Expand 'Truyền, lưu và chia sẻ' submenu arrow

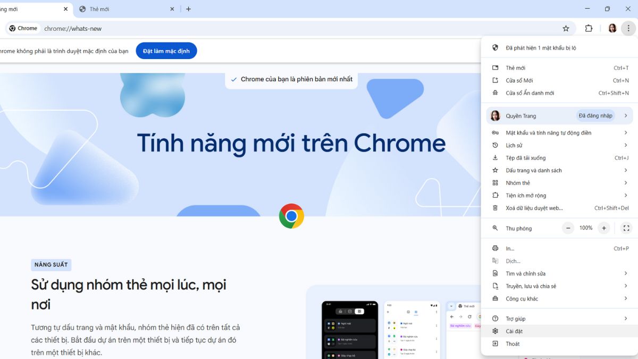pyautogui.click(x=626, y=286)
